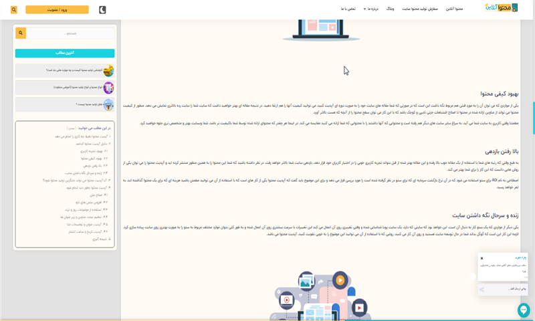The image size is (535, 321).
Task: Click the header search magnifier icon
Action: (13, 9)
